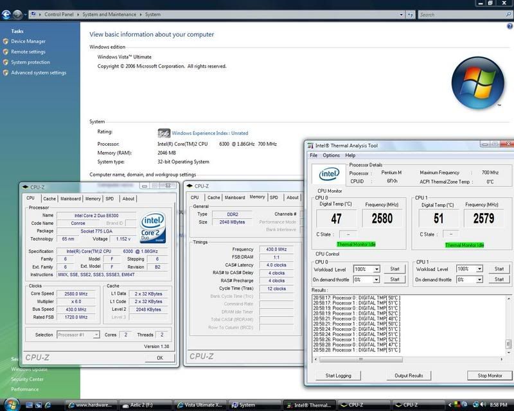
Task: Click the Device Manager shield icon
Action: click(5, 42)
